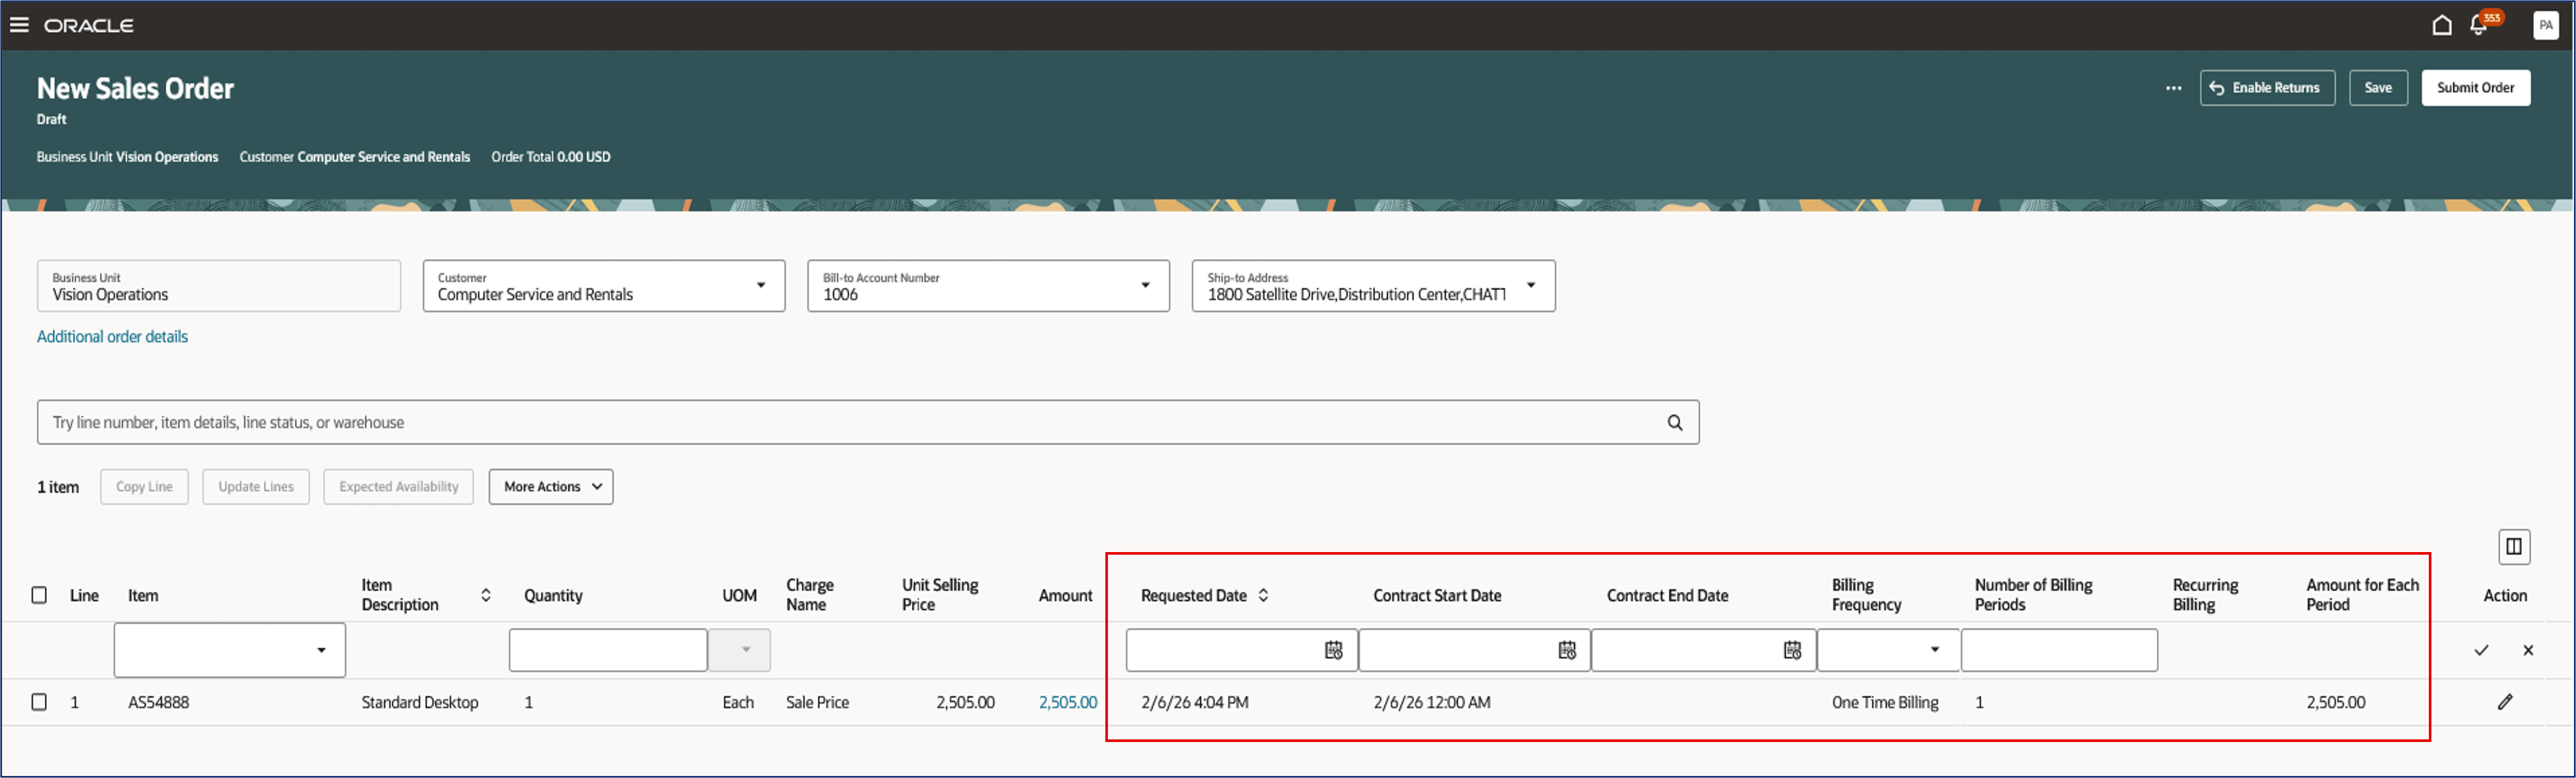The image size is (2576, 778).
Task: Expand the Bill-to Account Number dropdown
Action: point(1145,286)
